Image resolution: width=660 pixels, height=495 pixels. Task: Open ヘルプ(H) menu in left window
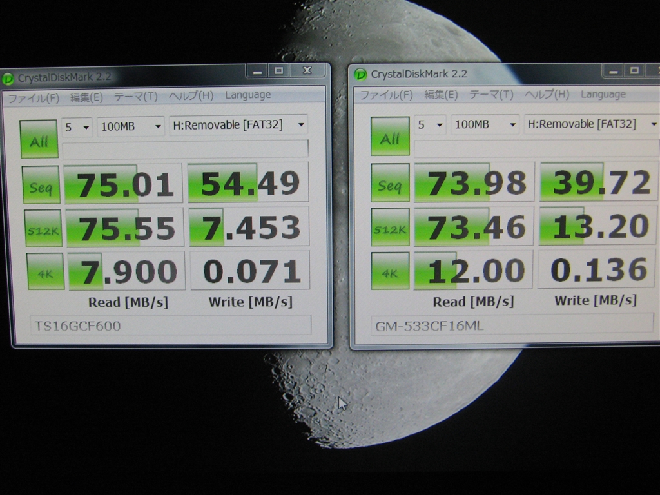pyautogui.click(x=191, y=95)
